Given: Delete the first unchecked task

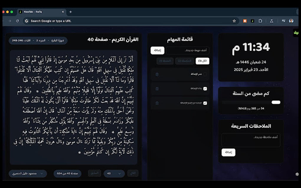Looking at the screenshot, I should (x=157, y=74).
